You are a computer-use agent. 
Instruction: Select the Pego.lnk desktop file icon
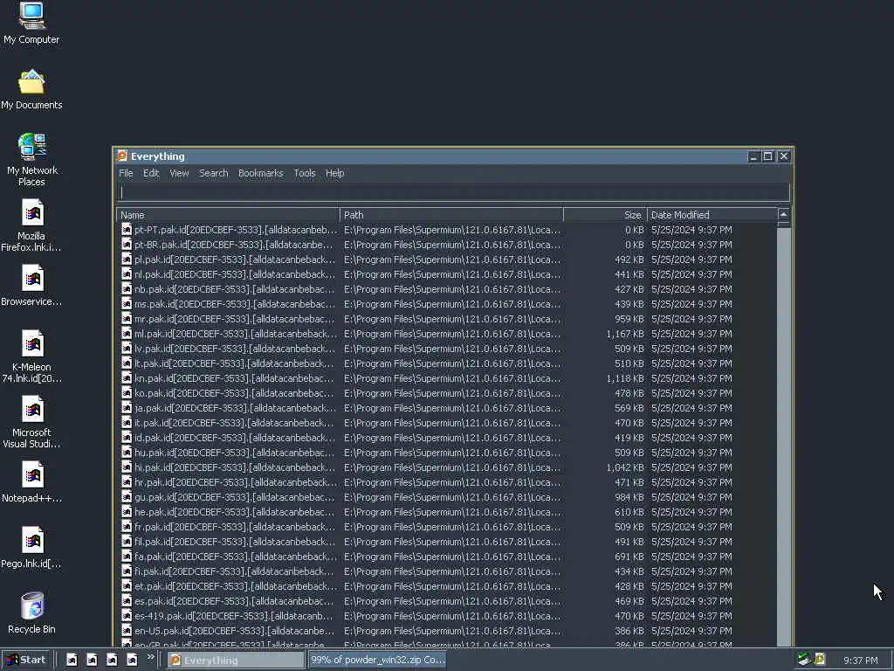pyautogui.click(x=32, y=541)
